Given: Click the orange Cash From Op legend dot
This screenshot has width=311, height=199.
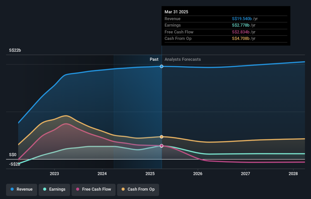Looking at the screenshot, I should tap(123, 189).
